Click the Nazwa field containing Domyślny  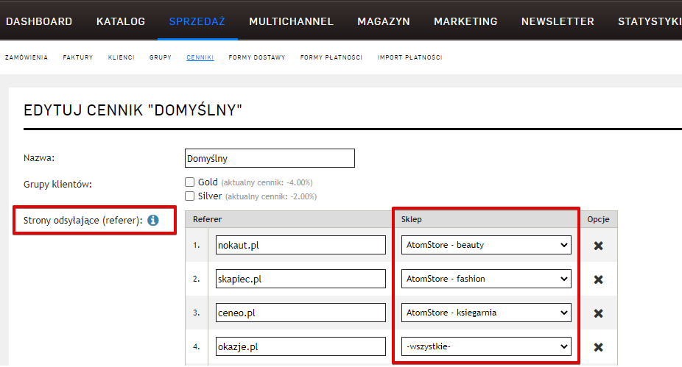pos(270,158)
